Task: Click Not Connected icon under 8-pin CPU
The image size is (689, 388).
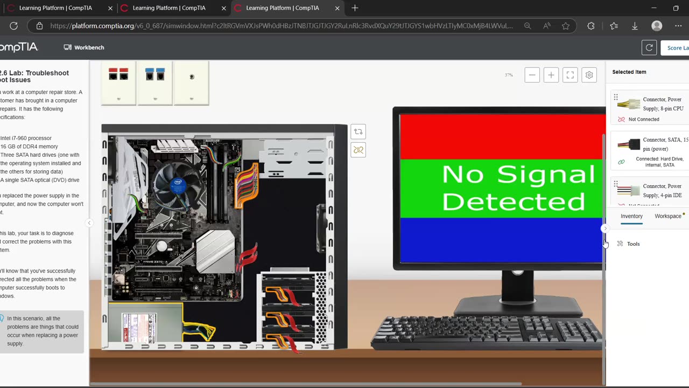Action: tap(621, 119)
